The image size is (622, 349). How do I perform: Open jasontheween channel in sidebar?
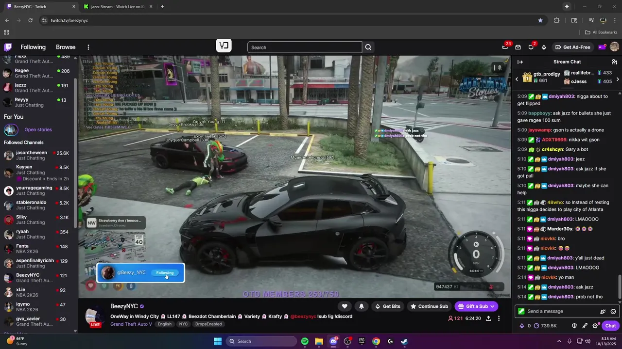coord(37,155)
